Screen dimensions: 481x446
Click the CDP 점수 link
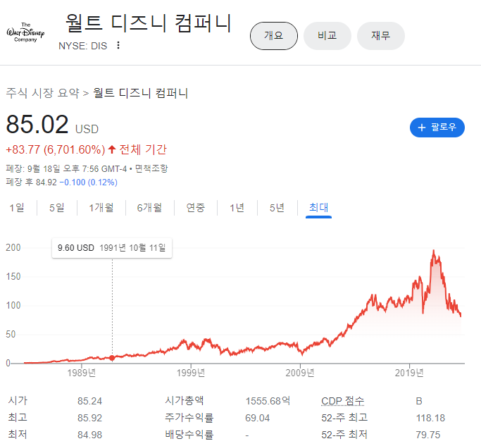(x=343, y=401)
